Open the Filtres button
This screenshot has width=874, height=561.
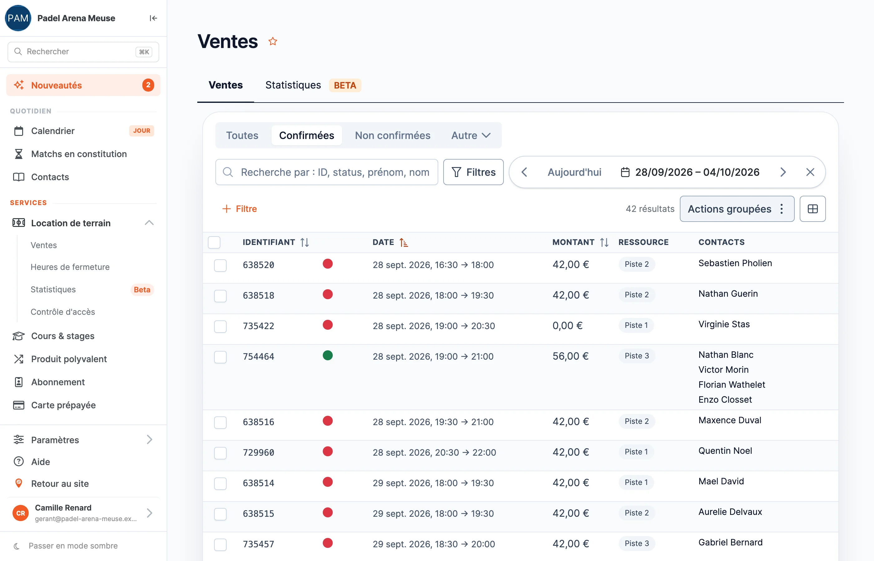473,172
